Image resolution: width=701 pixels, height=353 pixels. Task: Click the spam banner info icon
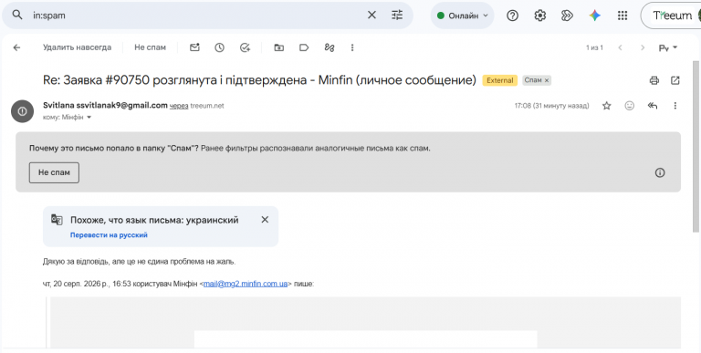pyautogui.click(x=660, y=172)
